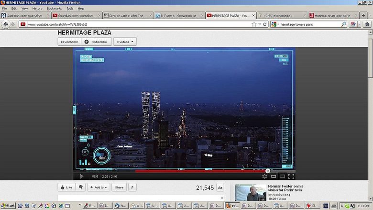Reload the current page
The image size is (373, 210).
pyautogui.click(x=265, y=24)
